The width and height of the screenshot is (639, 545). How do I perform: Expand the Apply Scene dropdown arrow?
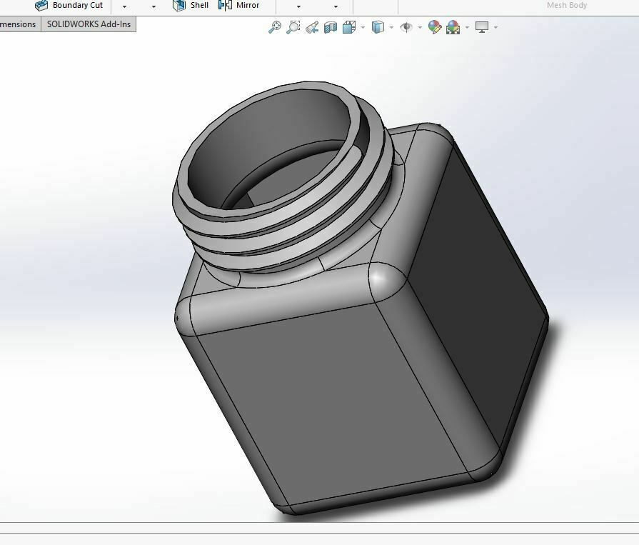467,28
